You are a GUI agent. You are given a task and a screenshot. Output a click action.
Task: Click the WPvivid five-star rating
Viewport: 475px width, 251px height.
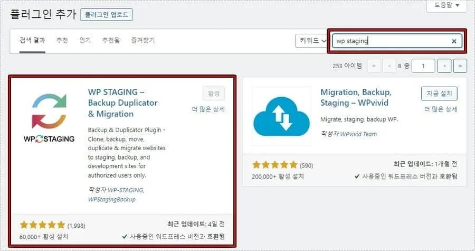tap(275, 165)
